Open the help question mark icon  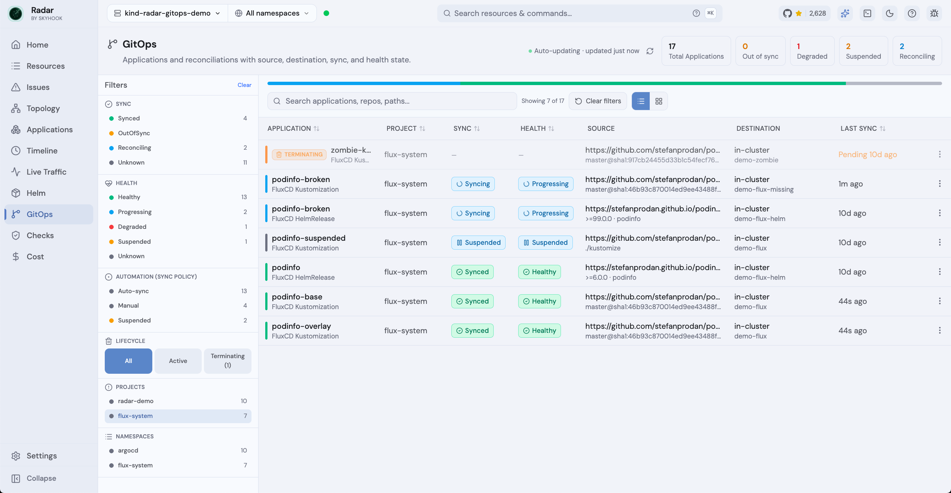[912, 13]
